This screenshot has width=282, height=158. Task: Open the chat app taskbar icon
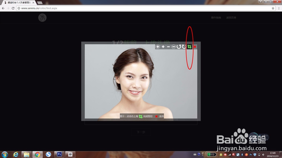[x=70, y=154]
